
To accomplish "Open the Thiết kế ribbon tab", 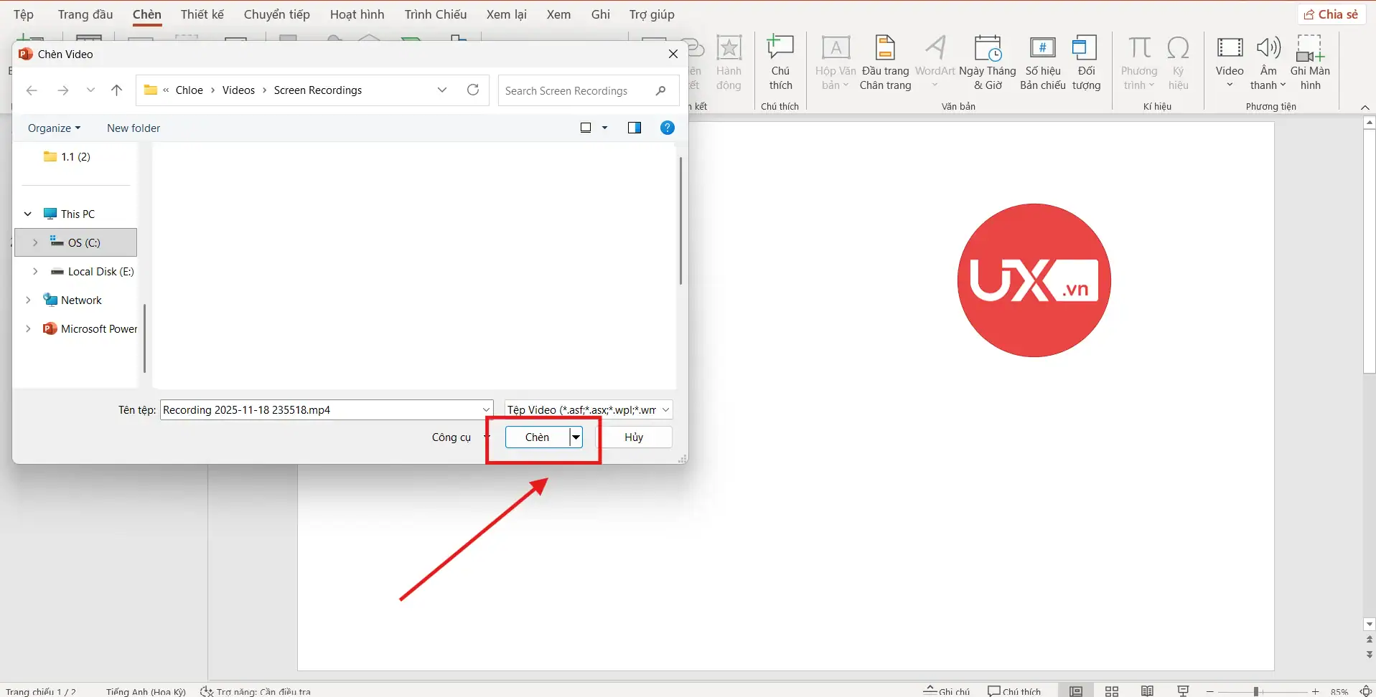I will pyautogui.click(x=202, y=14).
